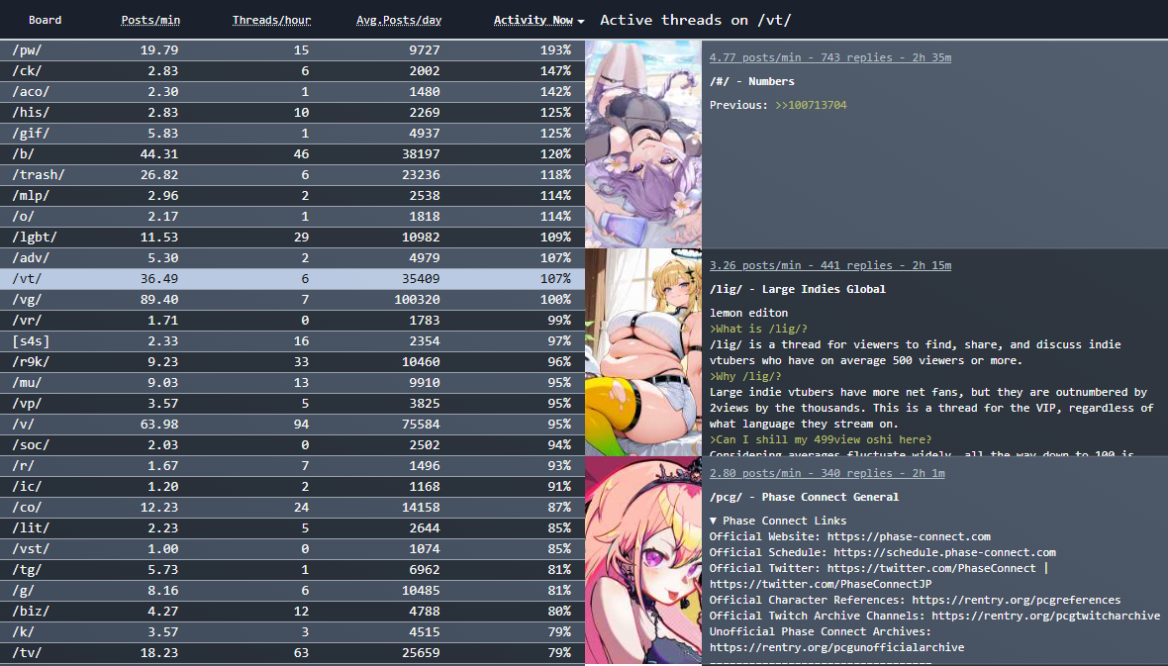1168x666 pixels.
Task: Select the /ck/ board row
Action: pyautogui.click(x=292, y=71)
